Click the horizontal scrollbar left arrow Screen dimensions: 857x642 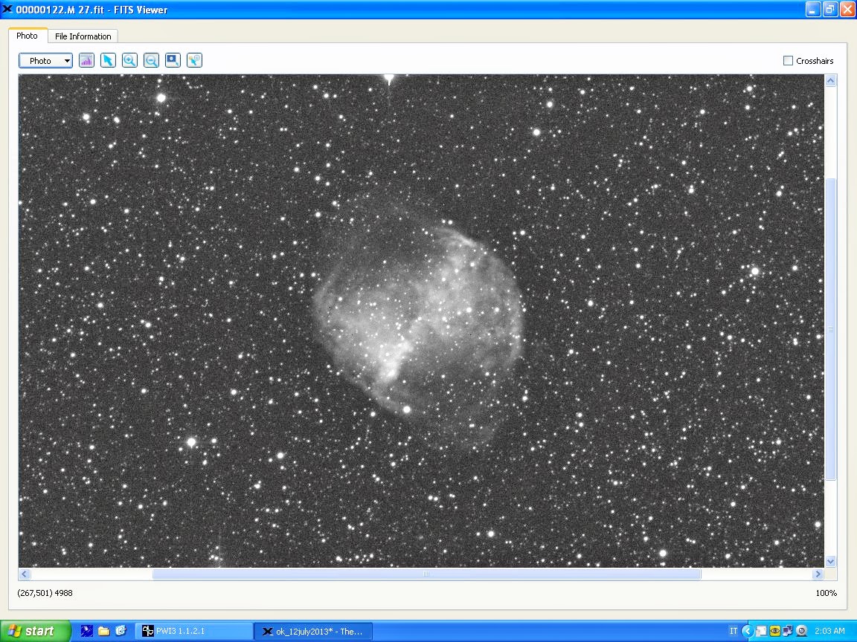click(25, 574)
